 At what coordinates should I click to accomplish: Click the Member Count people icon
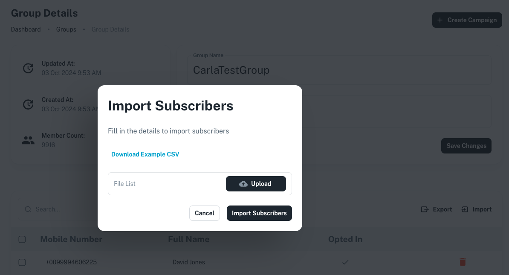click(28, 140)
